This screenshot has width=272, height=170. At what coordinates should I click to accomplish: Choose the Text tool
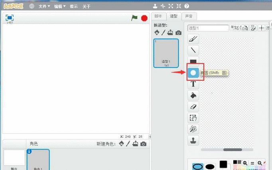193,84
